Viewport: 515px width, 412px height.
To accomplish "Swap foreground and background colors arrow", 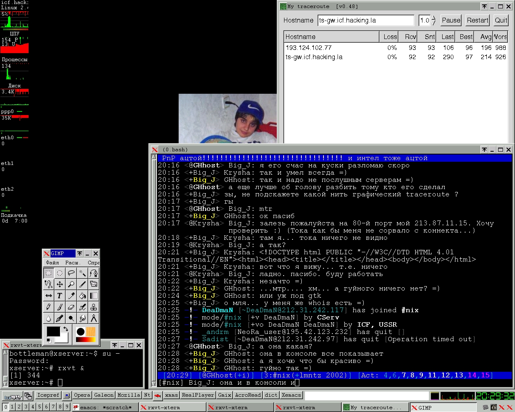I will pos(66,329).
